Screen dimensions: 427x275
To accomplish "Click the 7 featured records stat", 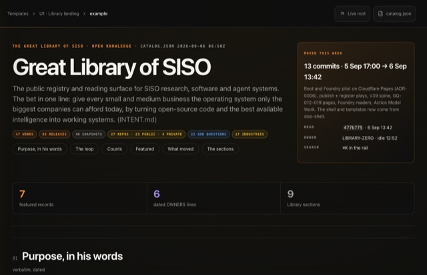I will (x=79, y=198).
